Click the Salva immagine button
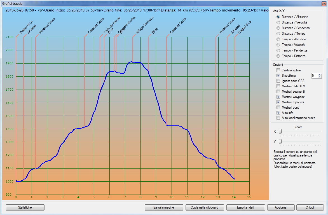 tap(164, 207)
